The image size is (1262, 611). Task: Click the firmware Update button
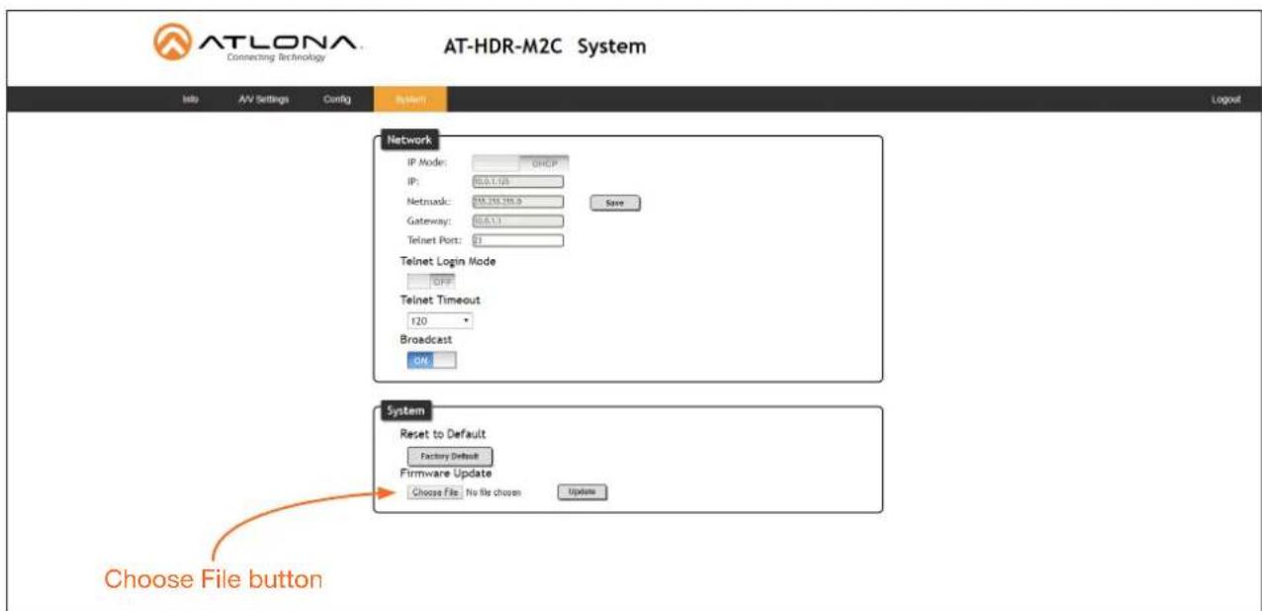coord(582,491)
